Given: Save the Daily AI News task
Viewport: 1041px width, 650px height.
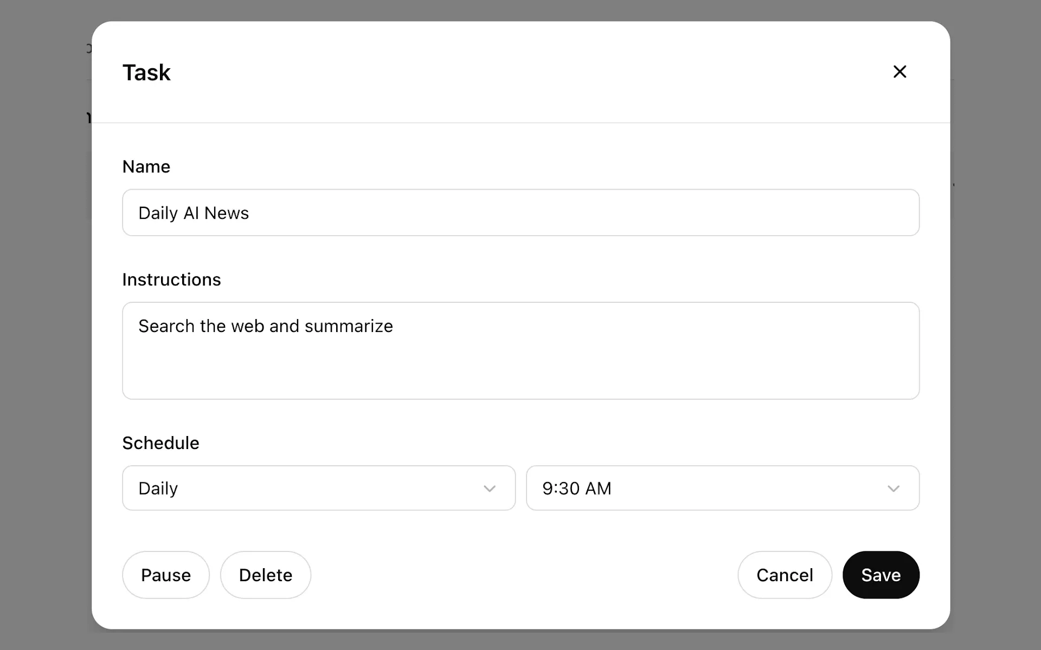Looking at the screenshot, I should 880,575.
